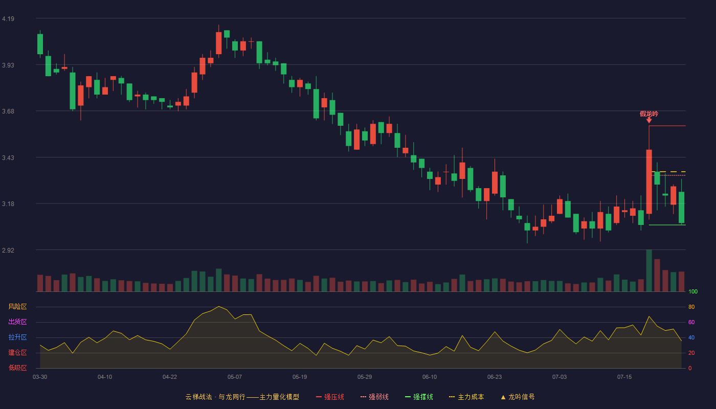Image resolution: width=716 pixels, height=409 pixels.
Task: Click the 100 indicator scale value
Action: click(693, 292)
